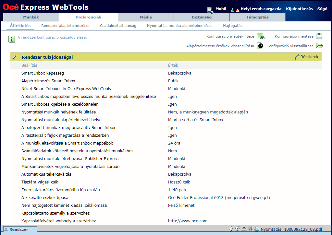The height and width of the screenshot is (235, 332).
Task: Click the toner dots status icon
Action: point(244,229)
